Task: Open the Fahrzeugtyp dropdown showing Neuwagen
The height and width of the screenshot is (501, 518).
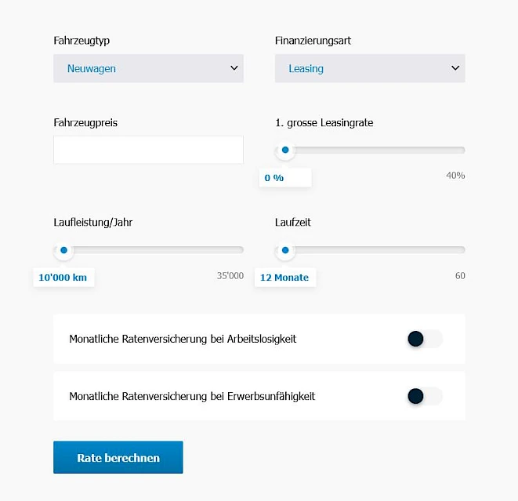Action: pyautogui.click(x=148, y=68)
